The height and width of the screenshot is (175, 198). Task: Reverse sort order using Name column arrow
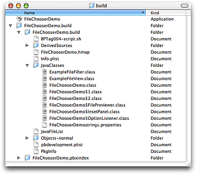[x=143, y=12]
